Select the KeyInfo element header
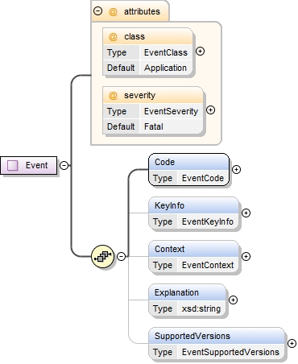 194,205
